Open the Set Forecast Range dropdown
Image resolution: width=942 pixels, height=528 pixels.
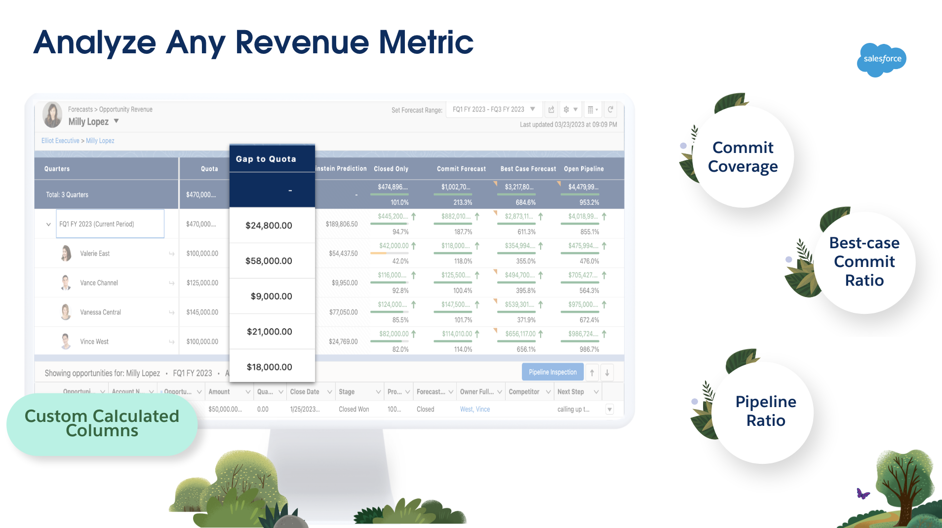click(494, 110)
